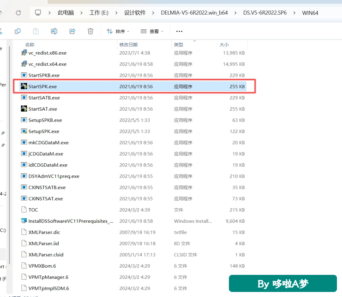
Task: Go to 设计软件 folder in breadcrumb
Action: click(x=135, y=13)
